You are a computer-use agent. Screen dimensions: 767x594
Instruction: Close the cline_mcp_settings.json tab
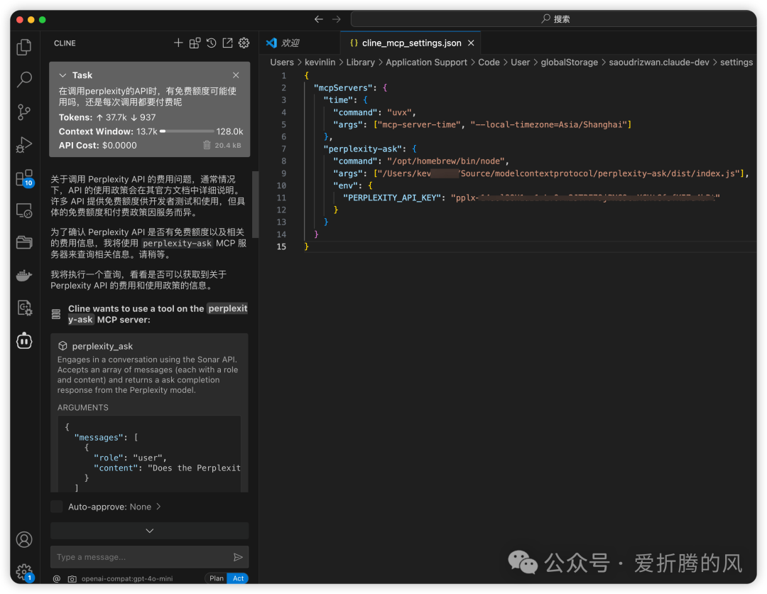pos(471,43)
